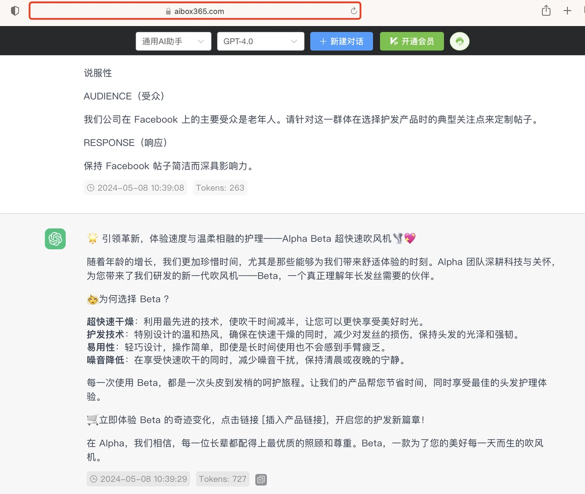
Task: Click the 为何选择 Beta？ line
Action: pyautogui.click(x=129, y=299)
